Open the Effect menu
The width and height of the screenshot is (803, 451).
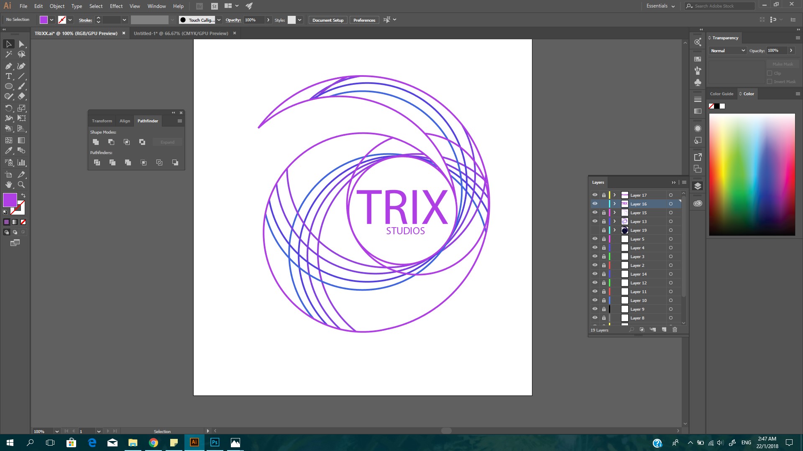coord(116,6)
